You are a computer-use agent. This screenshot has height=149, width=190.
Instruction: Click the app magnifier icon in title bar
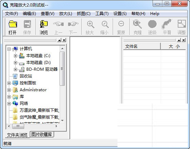[x=5, y=5]
